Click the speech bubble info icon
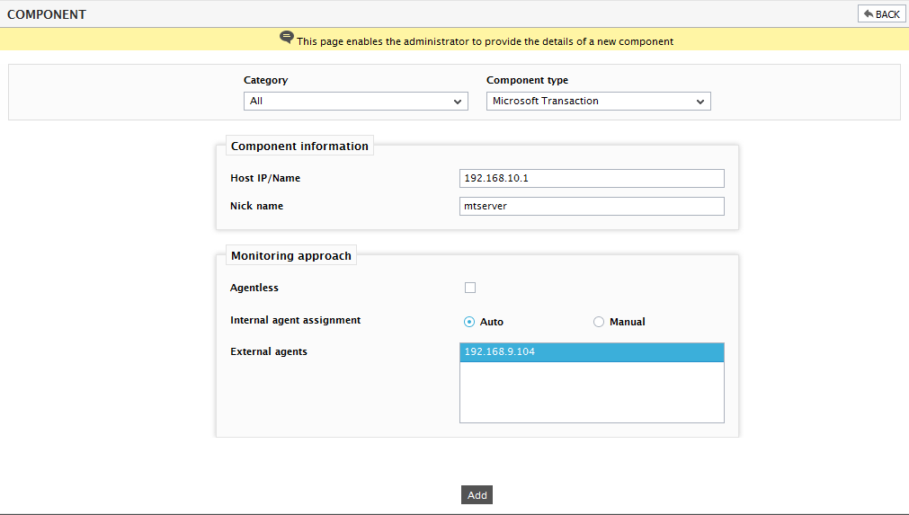This screenshot has width=909, height=515. coord(287,38)
